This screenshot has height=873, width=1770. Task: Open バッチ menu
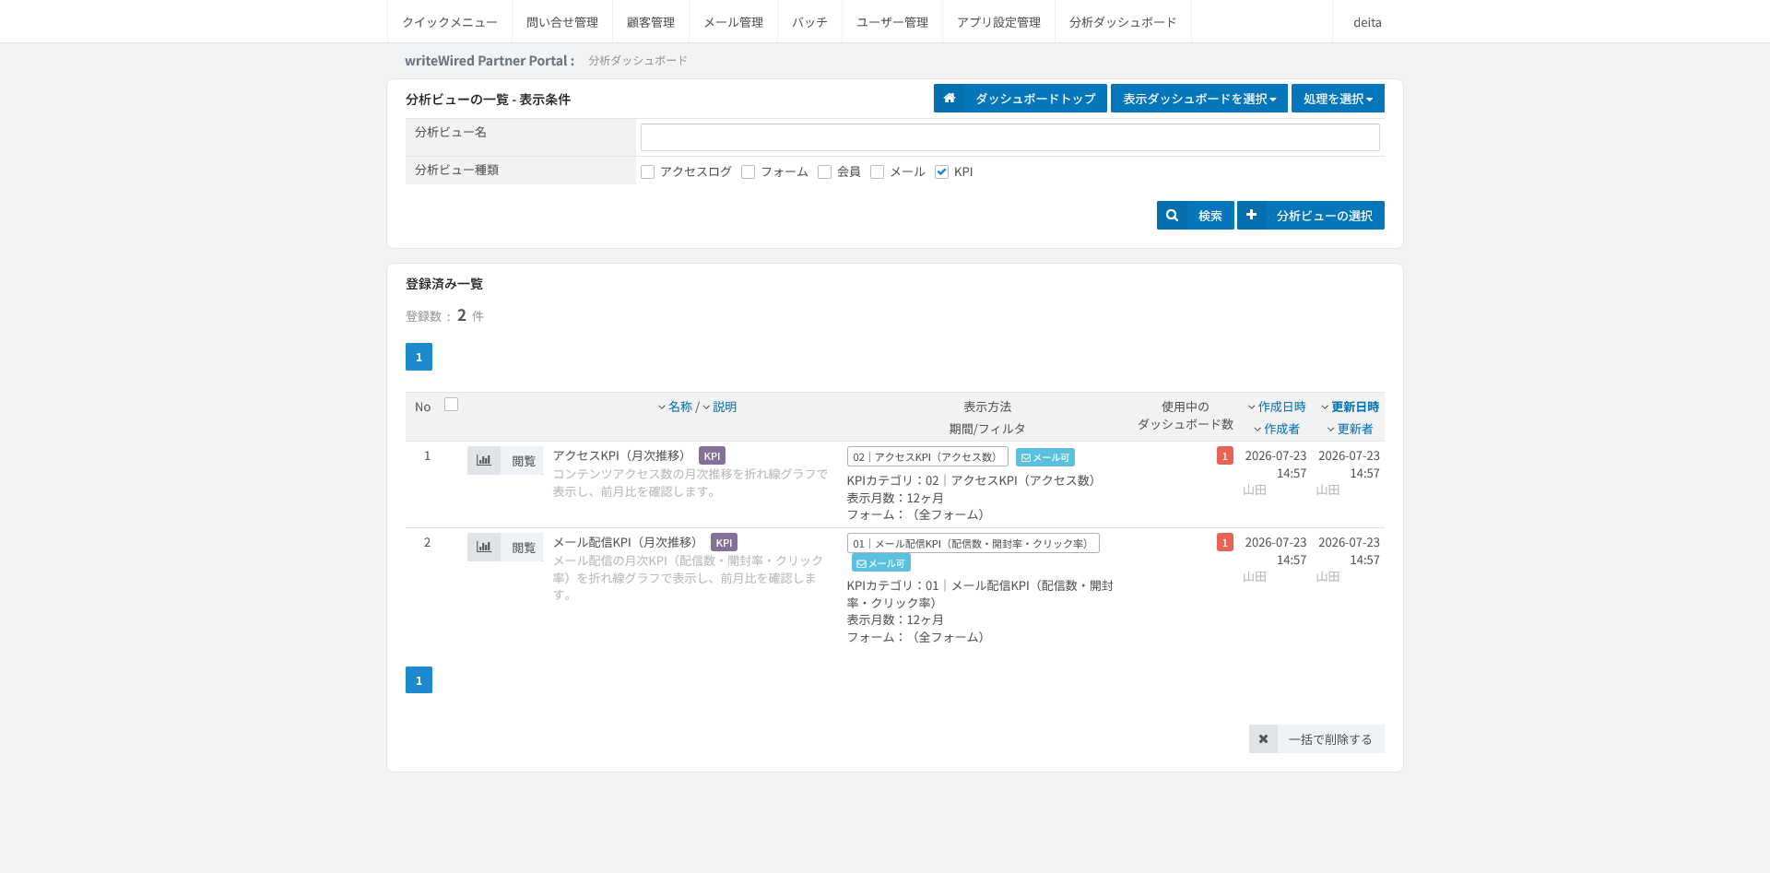click(x=809, y=22)
